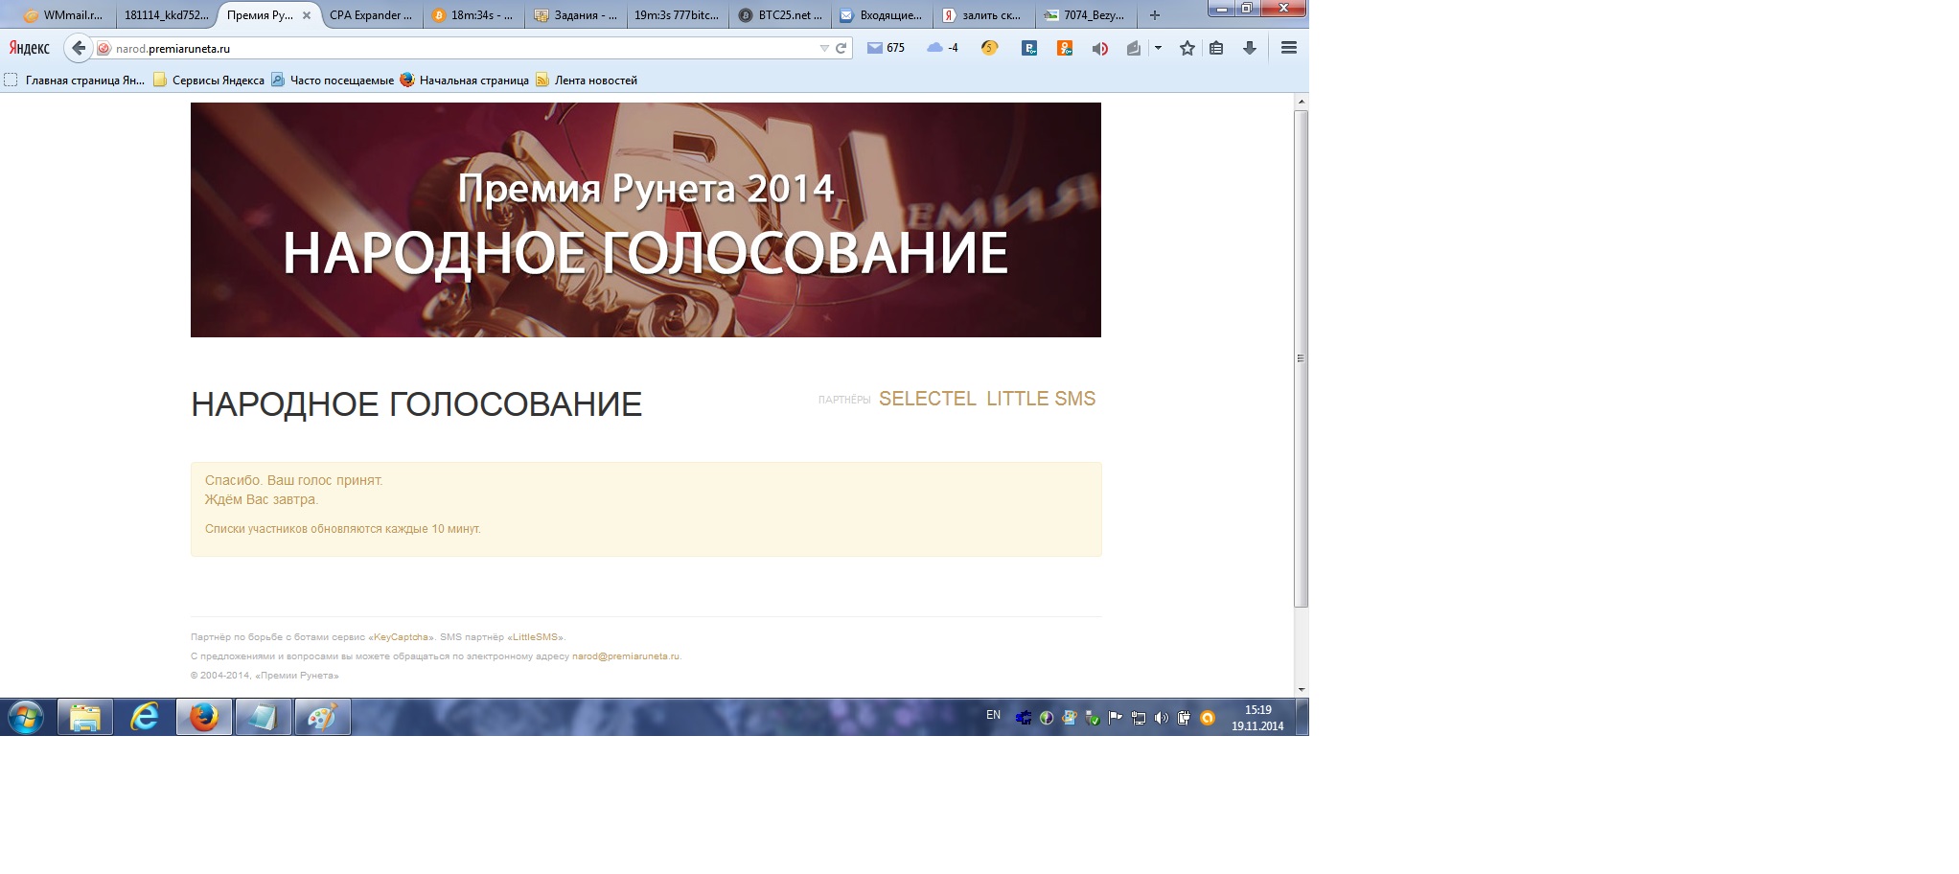Click the orange Odnoklassniki toolbar icon
Screen dimensions: 1959x874
[x=1065, y=48]
